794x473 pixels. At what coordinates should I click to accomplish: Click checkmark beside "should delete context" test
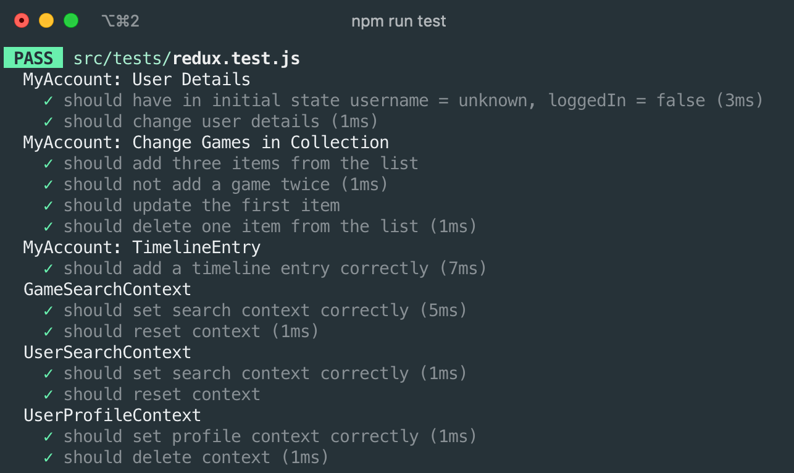point(48,458)
